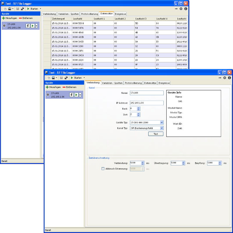Select the table cell '0000 5D84'
The image size is (233, 233).
click(x=82, y=23)
